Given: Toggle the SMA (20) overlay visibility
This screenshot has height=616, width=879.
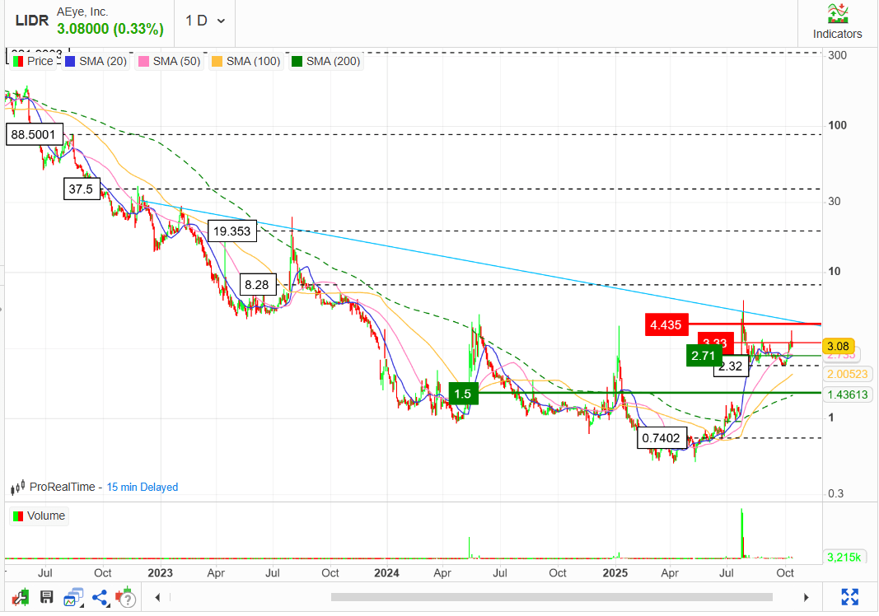Looking at the screenshot, I should click(96, 60).
